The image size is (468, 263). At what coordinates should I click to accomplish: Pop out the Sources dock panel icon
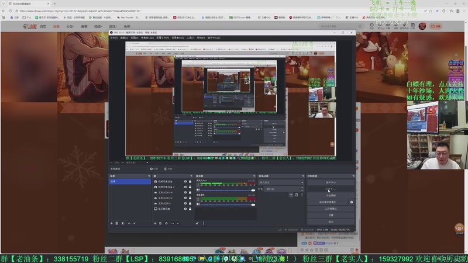(x=191, y=176)
